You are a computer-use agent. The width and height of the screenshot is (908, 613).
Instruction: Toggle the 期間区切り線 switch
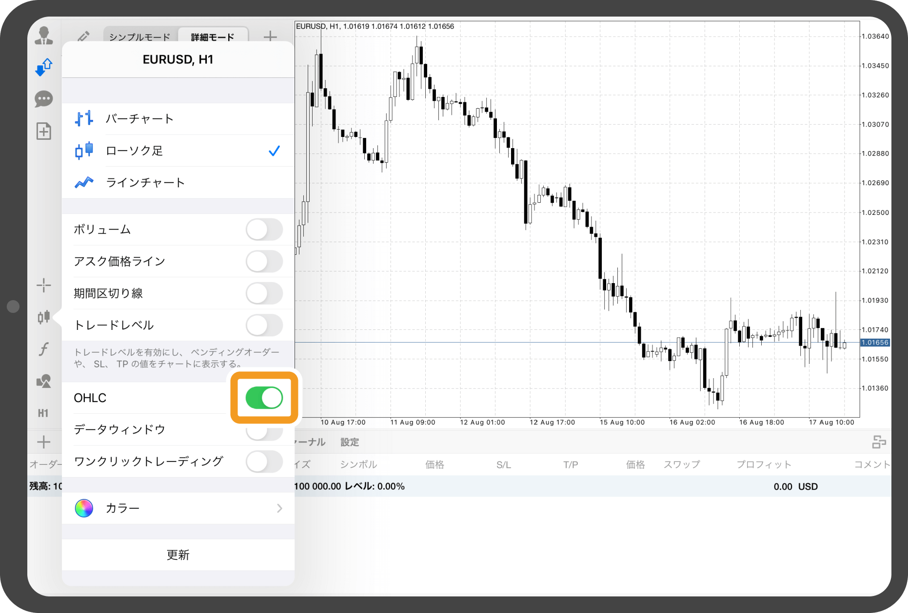point(264,293)
